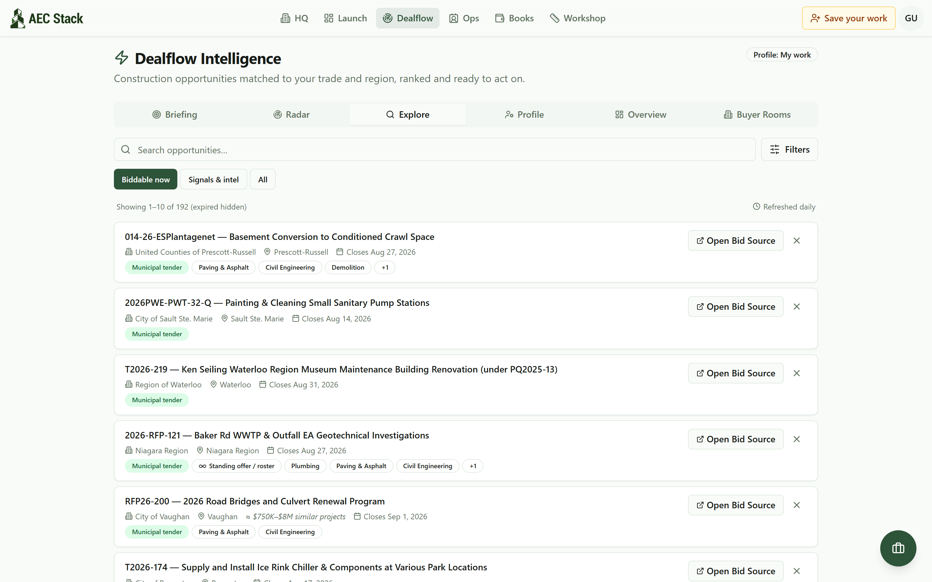This screenshot has height=582, width=932.
Task: Switch to the Buyer Rooms tab
Action: [x=757, y=114]
